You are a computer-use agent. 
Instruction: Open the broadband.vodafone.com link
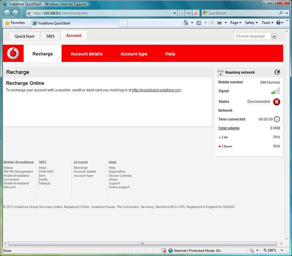[x=156, y=90]
